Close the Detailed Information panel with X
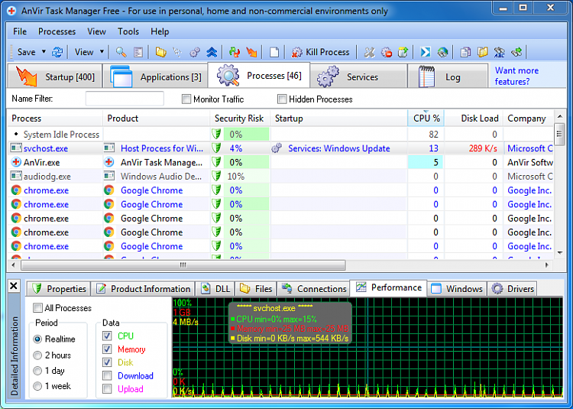 (x=14, y=286)
